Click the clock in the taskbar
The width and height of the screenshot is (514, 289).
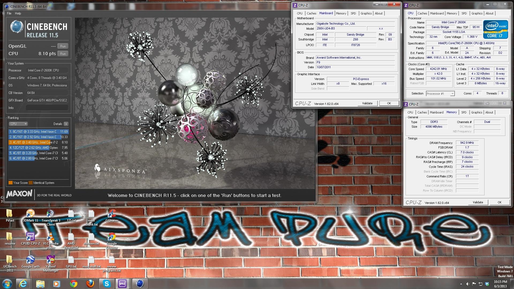coord(500,284)
